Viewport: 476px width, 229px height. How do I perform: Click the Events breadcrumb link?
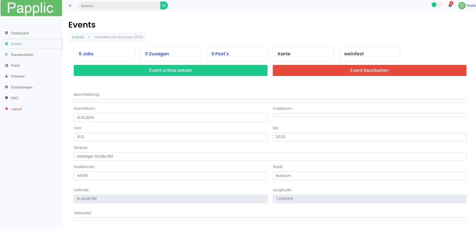pyautogui.click(x=78, y=37)
